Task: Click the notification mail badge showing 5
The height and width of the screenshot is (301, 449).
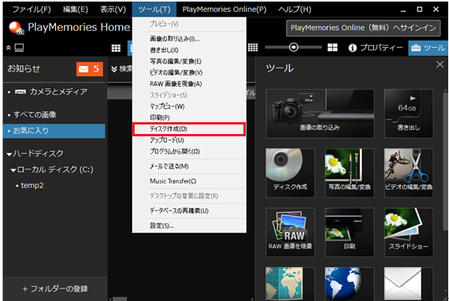Action: pyautogui.click(x=89, y=69)
